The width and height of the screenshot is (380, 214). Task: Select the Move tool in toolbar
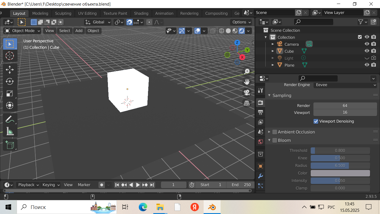click(x=10, y=69)
